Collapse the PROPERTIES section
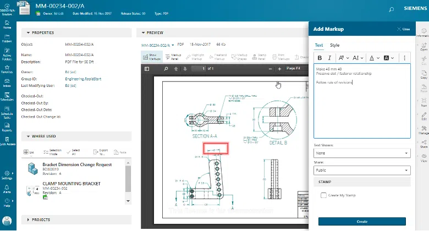 28,32
